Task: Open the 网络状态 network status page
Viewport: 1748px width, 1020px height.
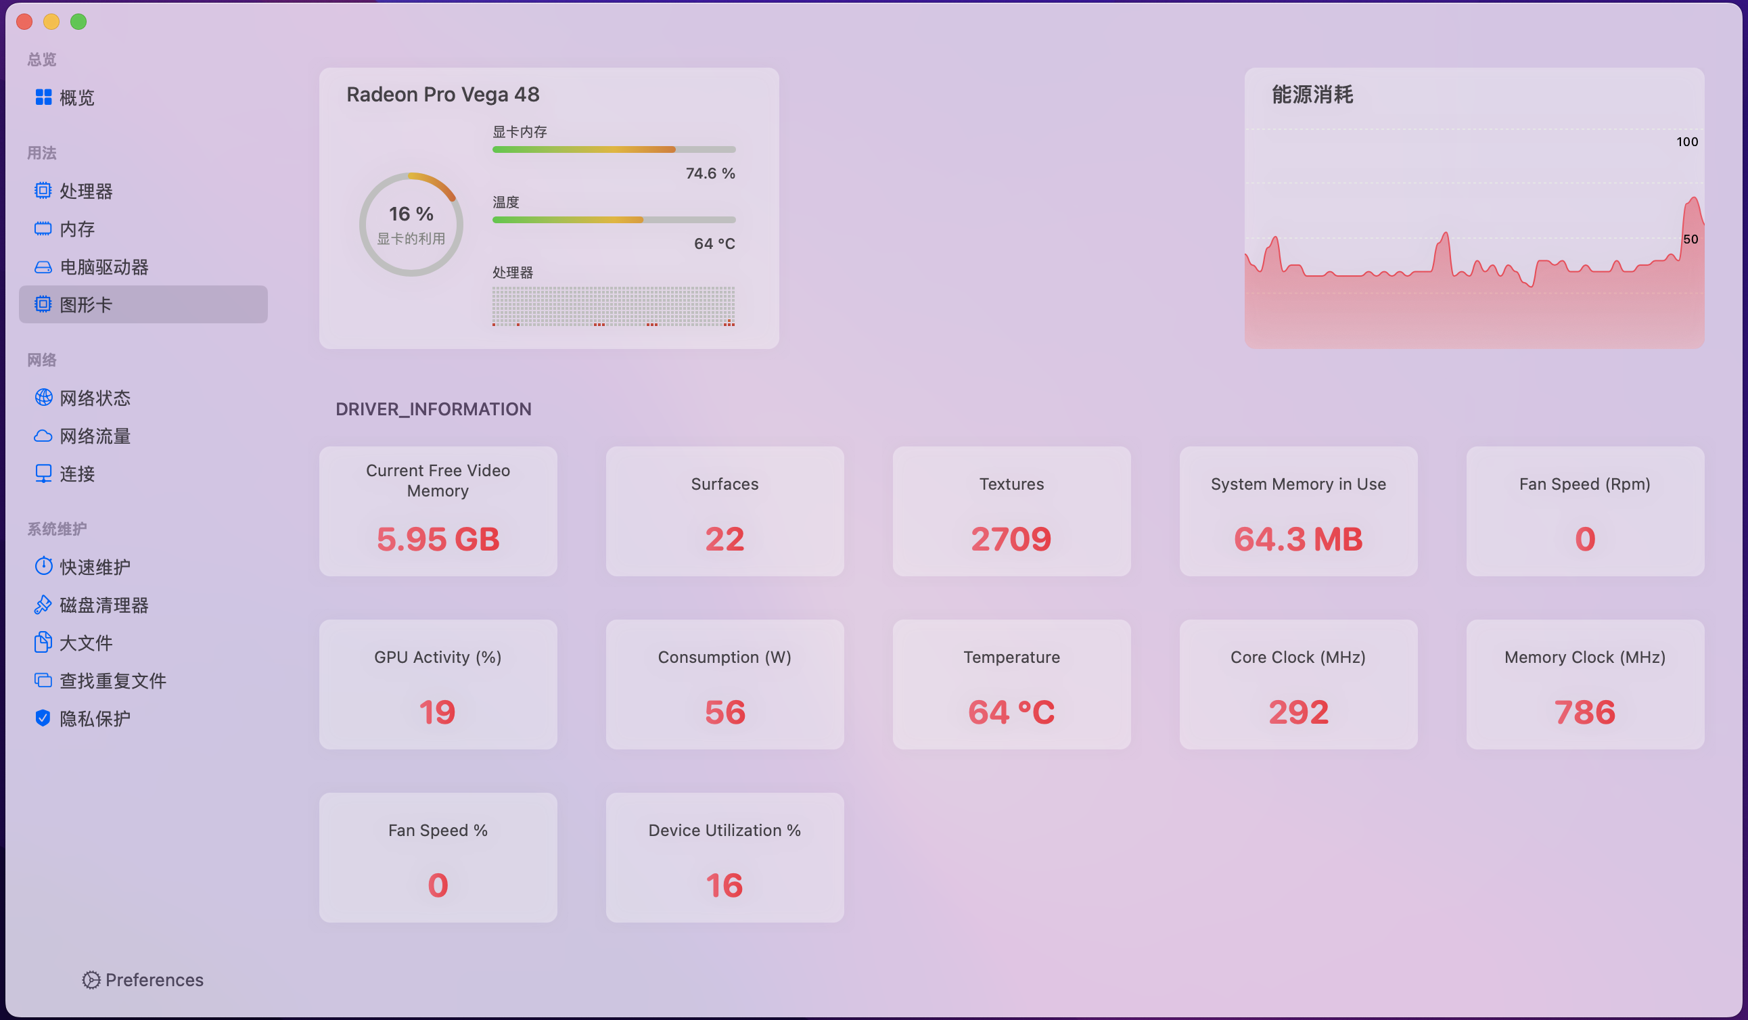Action: (x=44, y=397)
